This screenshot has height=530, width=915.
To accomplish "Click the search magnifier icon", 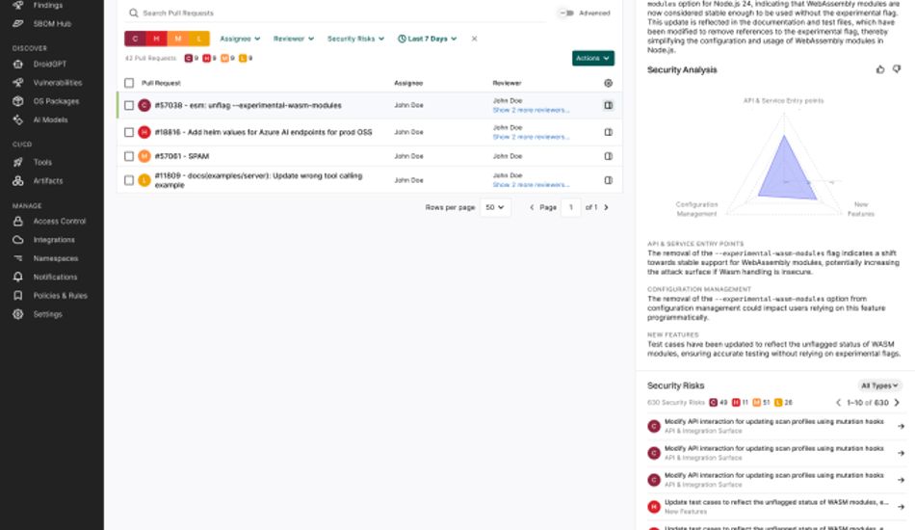I will tap(134, 13).
